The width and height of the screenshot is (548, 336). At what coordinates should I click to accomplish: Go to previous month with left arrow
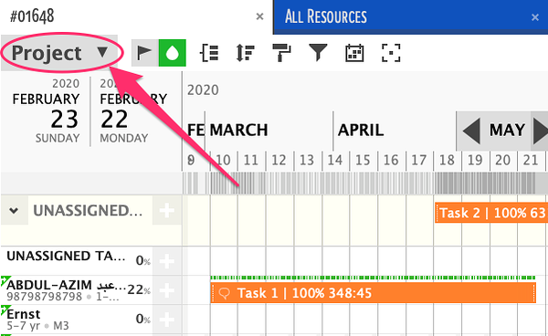(x=471, y=131)
